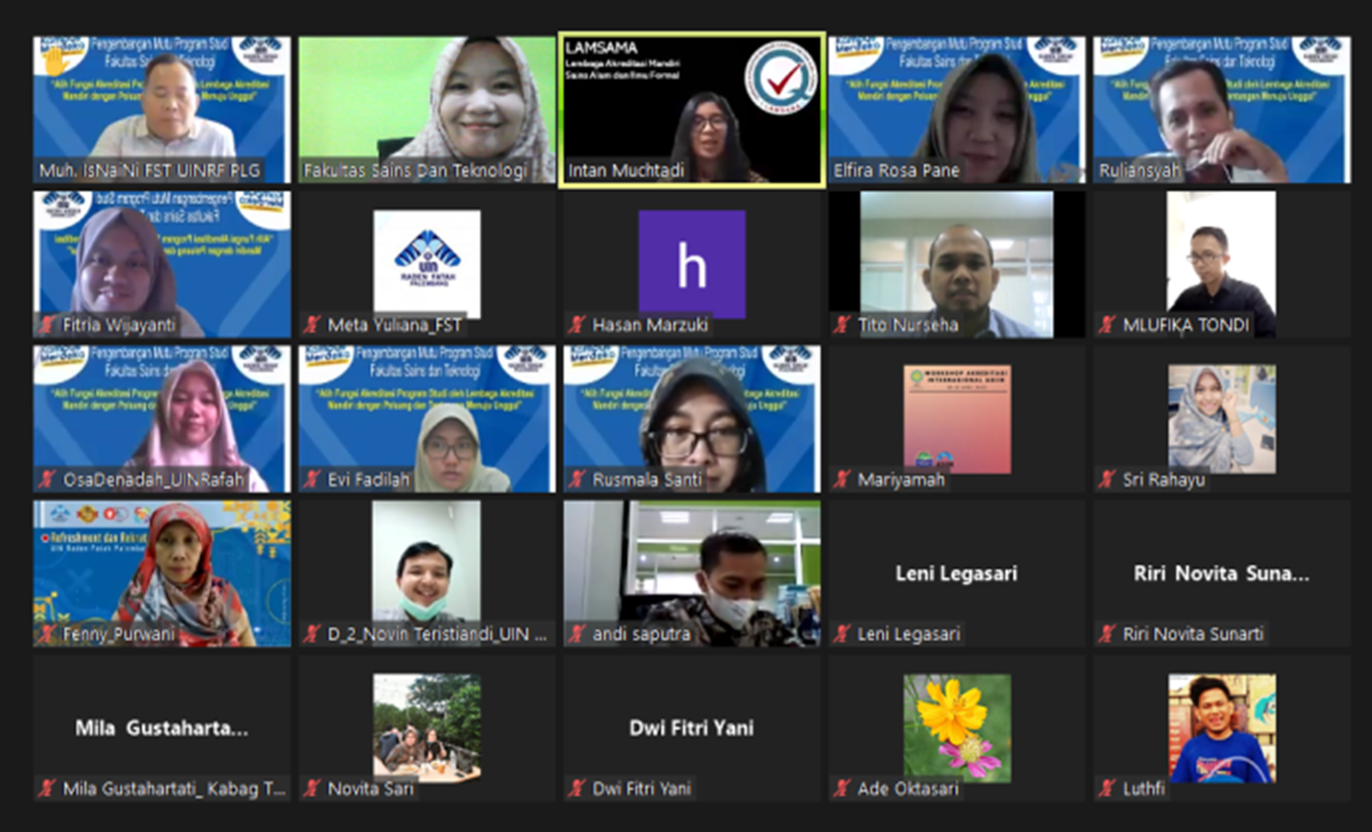Click the muted mic icon beside Meta Yuliana_FST
The width and height of the screenshot is (1372, 832).
tap(311, 325)
